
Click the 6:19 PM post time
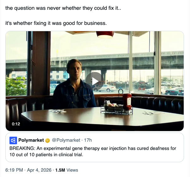click(x=14, y=170)
